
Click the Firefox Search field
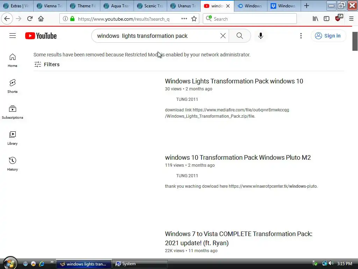click(x=250, y=19)
